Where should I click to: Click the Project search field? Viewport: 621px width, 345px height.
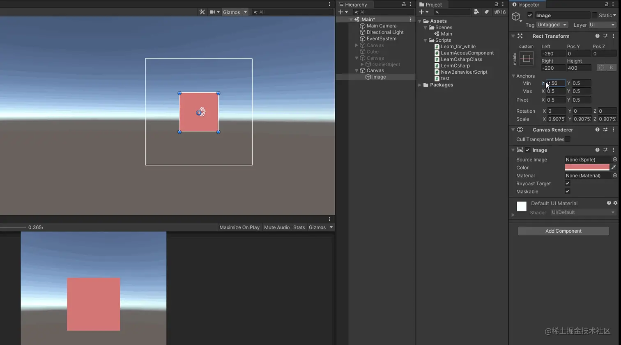pyautogui.click(x=452, y=12)
